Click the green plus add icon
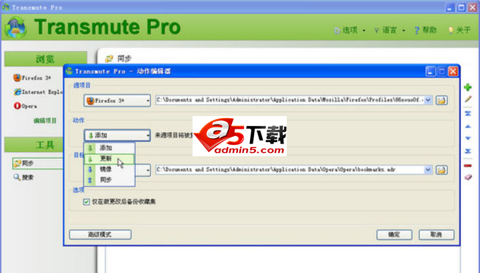 (x=467, y=87)
